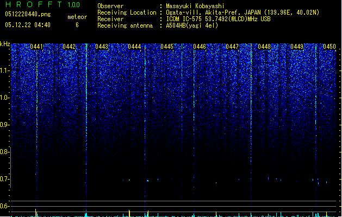This screenshot has height=217, width=342.
Task: Click the 0448 time marker
Action: (264, 47)
